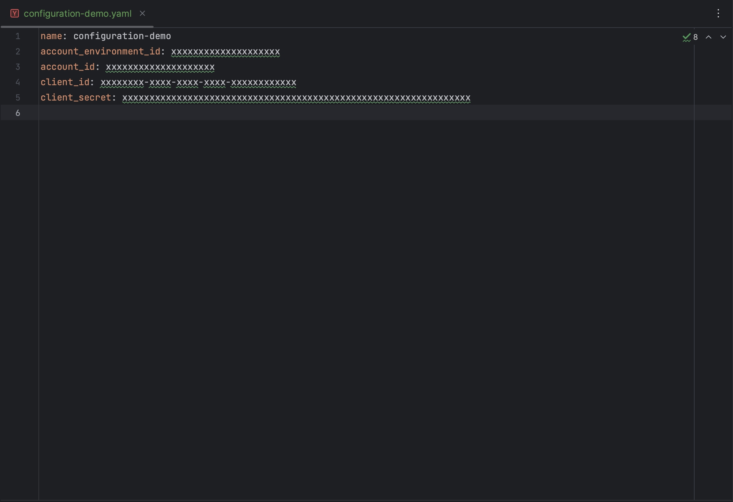733x502 pixels.
Task: Click line number 2 in gutter
Action: (x=18, y=52)
